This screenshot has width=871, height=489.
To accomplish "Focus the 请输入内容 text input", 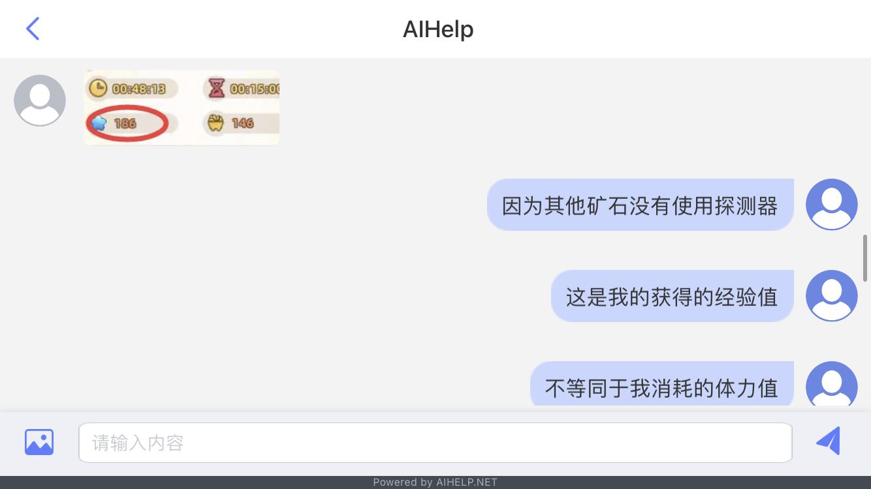I will coord(435,443).
